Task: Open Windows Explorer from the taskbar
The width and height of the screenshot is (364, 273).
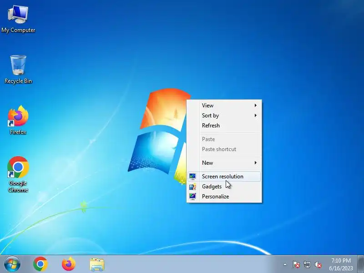Action: pyautogui.click(x=97, y=264)
